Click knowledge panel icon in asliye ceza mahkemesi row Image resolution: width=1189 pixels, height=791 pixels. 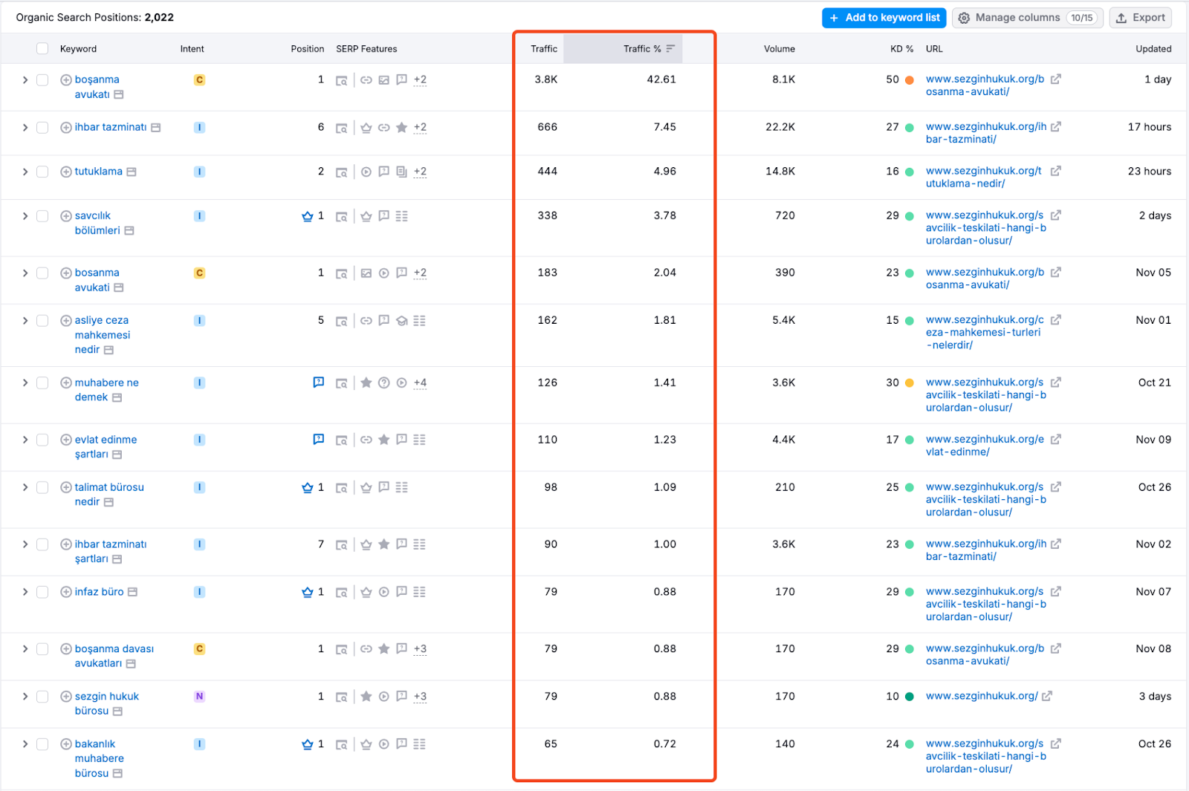(401, 321)
